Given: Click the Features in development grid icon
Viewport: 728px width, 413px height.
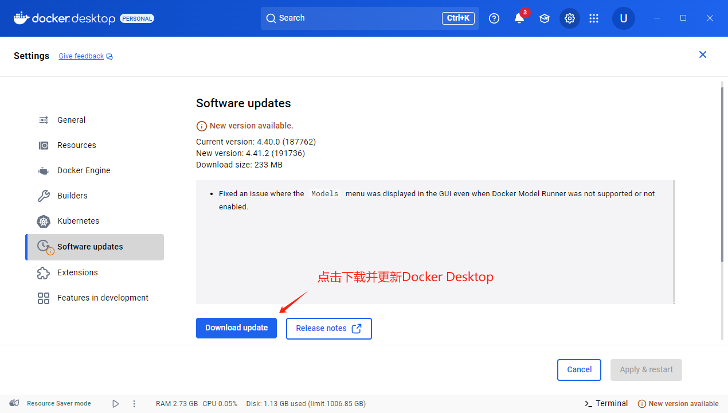Looking at the screenshot, I should pyautogui.click(x=44, y=298).
